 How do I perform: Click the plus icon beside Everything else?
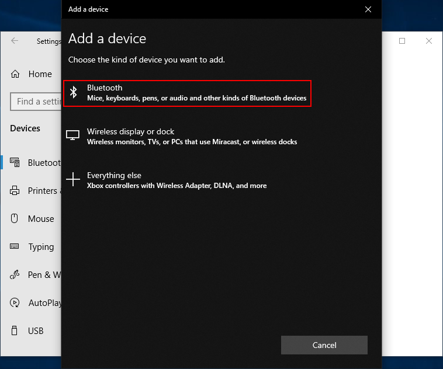[x=73, y=179]
